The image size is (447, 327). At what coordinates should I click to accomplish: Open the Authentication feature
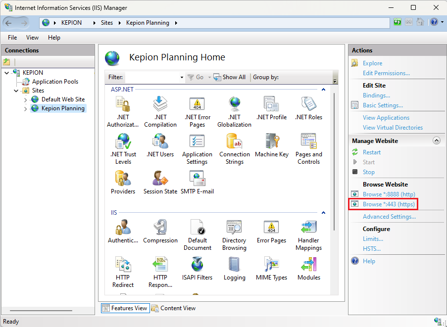tap(123, 232)
